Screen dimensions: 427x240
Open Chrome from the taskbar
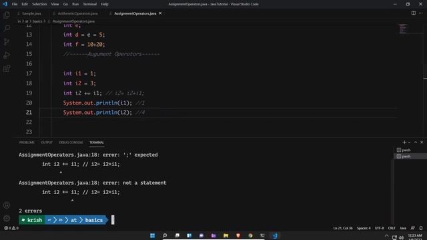(250, 235)
